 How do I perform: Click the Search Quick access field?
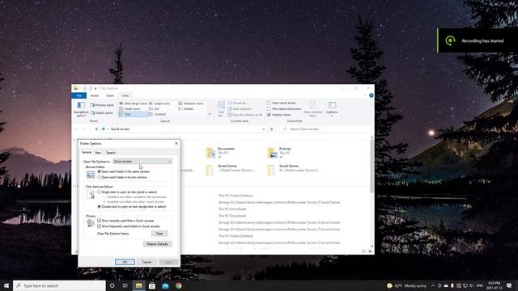[x=325, y=129]
